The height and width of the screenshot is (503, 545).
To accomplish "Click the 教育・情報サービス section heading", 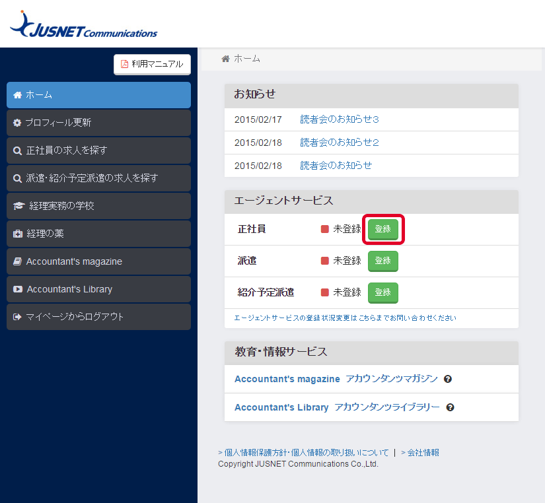I will coord(281,352).
